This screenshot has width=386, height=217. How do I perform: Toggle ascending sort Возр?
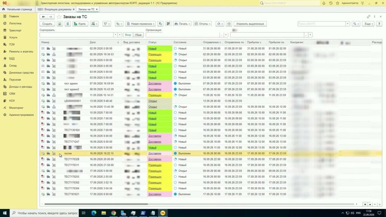[x=128, y=35]
